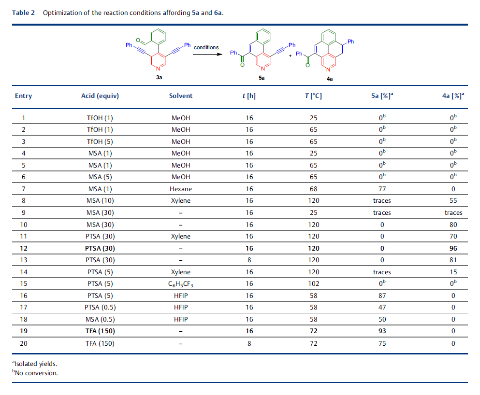Click the No conversion footnote
Image resolution: width=480 pixels, height=395 pixels.
pyautogui.click(x=35, y=373)
